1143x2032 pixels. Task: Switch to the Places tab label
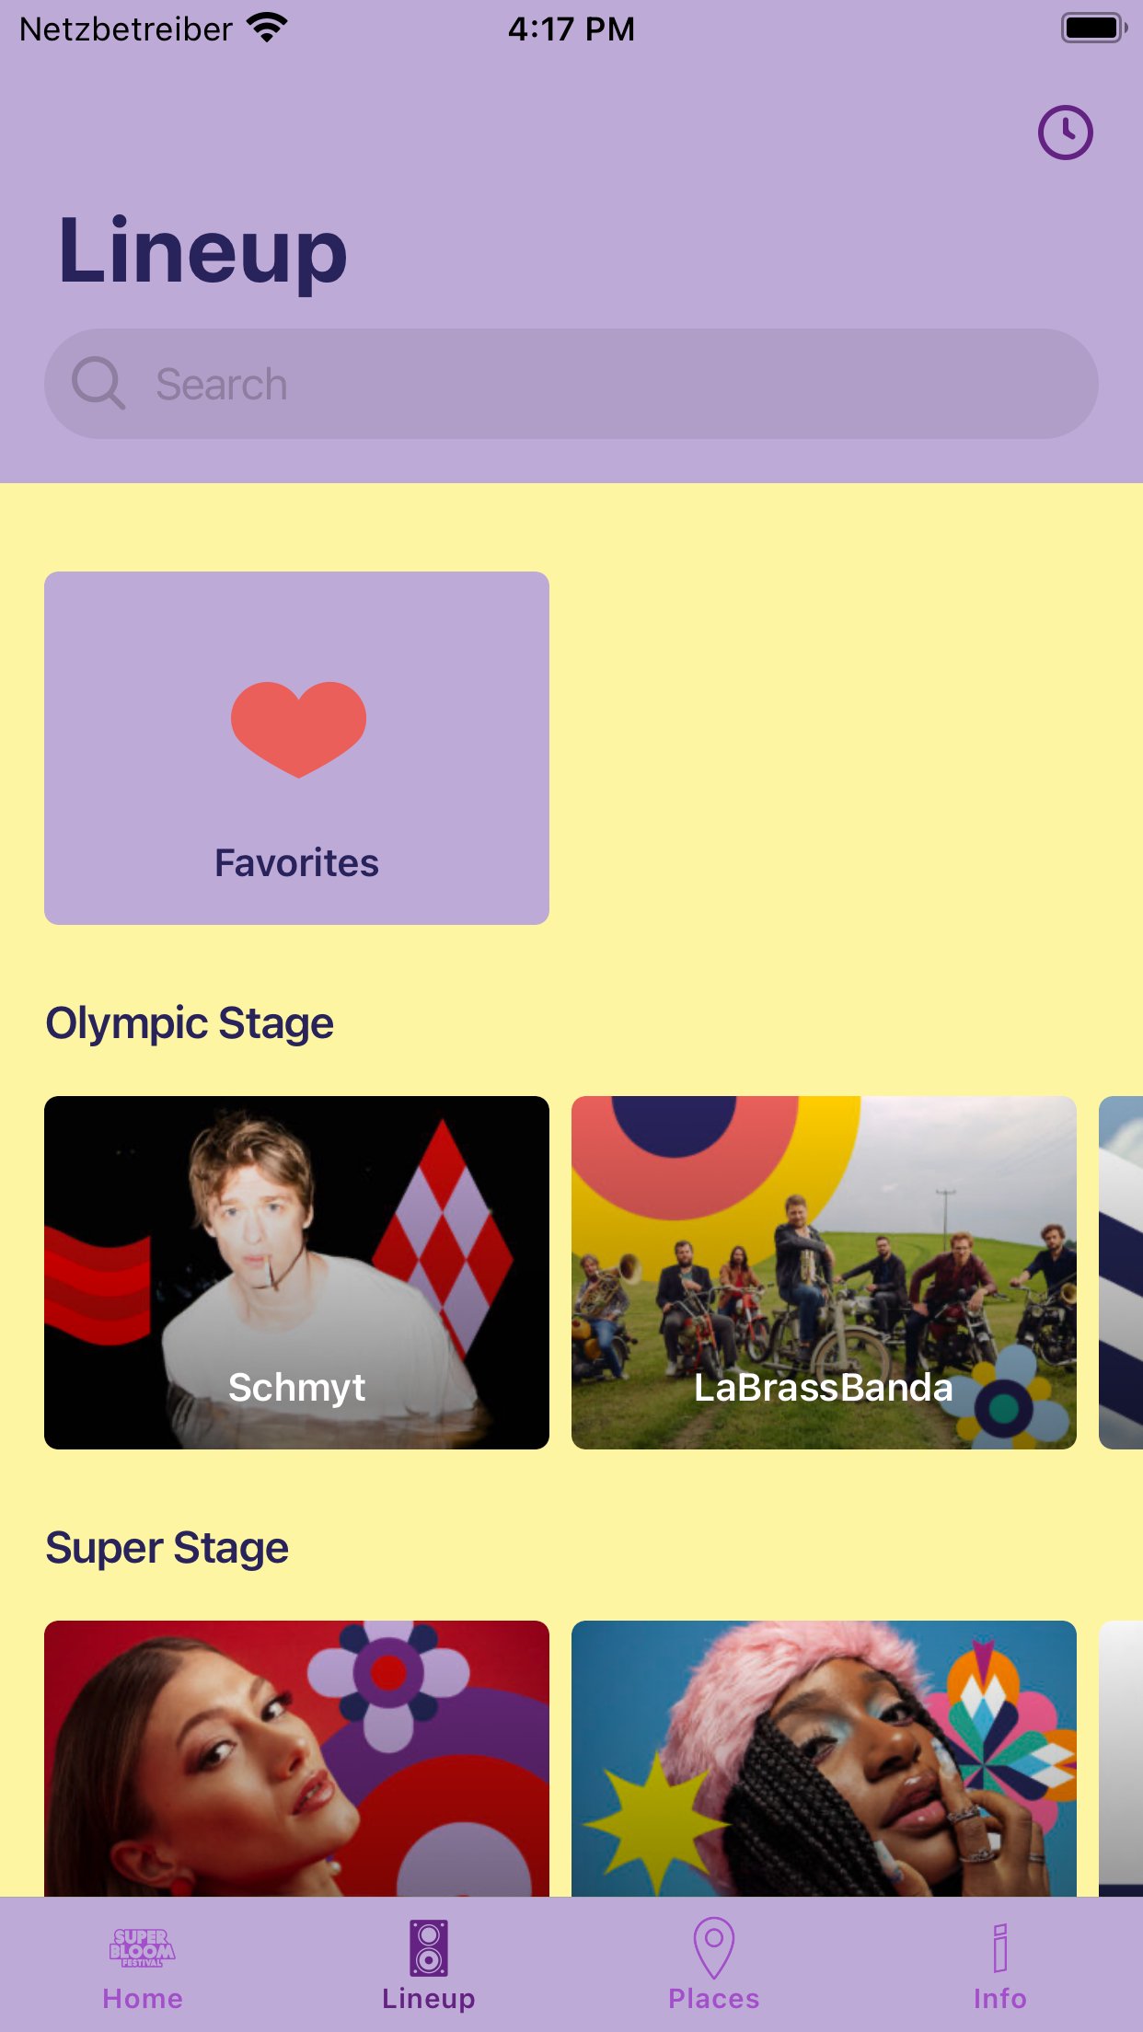[714, 1999]
